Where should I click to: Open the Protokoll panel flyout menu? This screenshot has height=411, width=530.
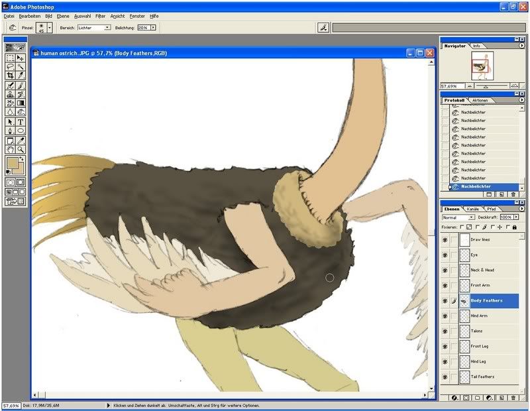[521, 100]
